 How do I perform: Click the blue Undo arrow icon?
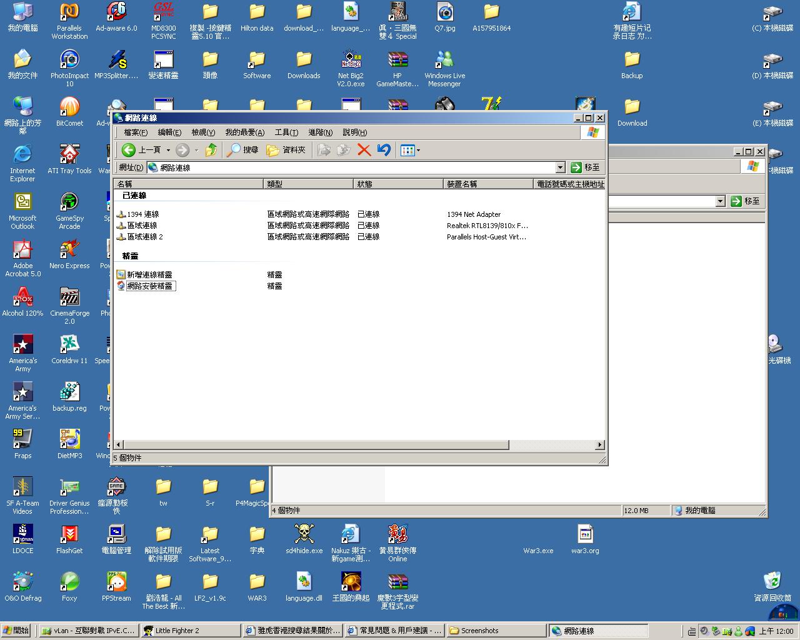click(384, 150)
